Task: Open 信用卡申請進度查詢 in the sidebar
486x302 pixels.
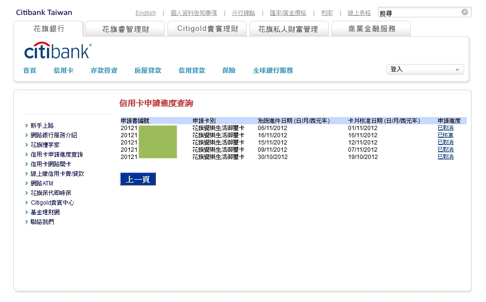Action: [57, 155]
